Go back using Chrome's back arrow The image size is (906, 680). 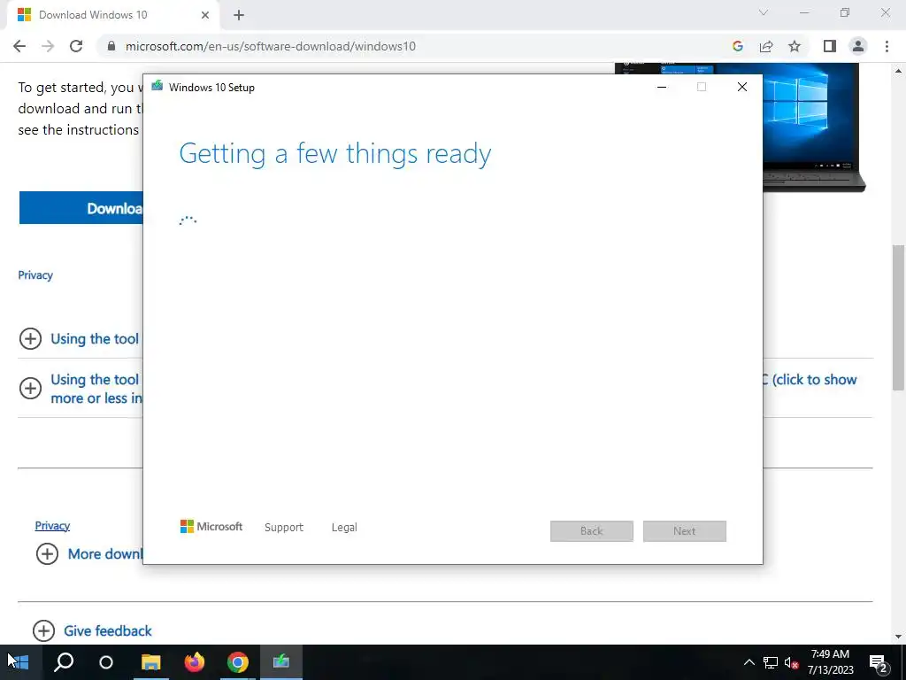[x=19, y=46]
